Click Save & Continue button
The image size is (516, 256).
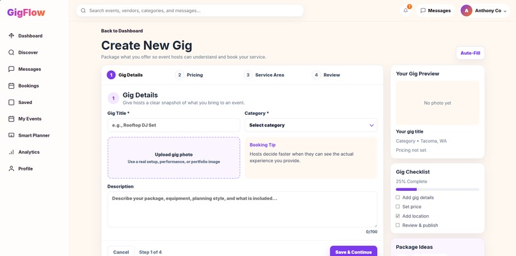pos(353,252)
